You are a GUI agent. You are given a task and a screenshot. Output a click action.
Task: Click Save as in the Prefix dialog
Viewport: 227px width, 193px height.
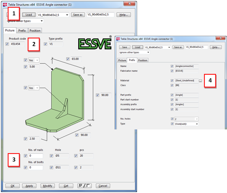pyautogui.click(x=178, y=47)
